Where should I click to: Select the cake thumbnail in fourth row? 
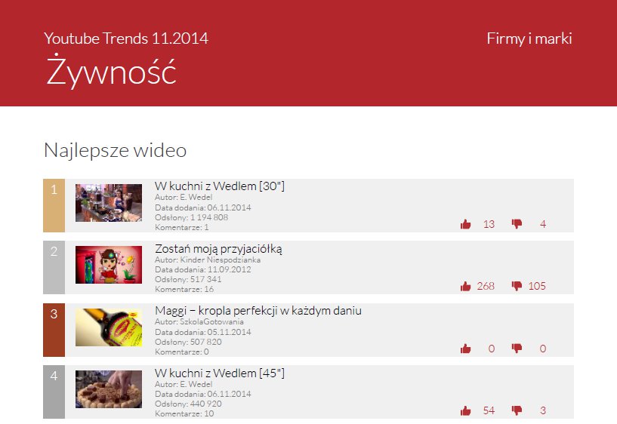(x=109, y=389)
